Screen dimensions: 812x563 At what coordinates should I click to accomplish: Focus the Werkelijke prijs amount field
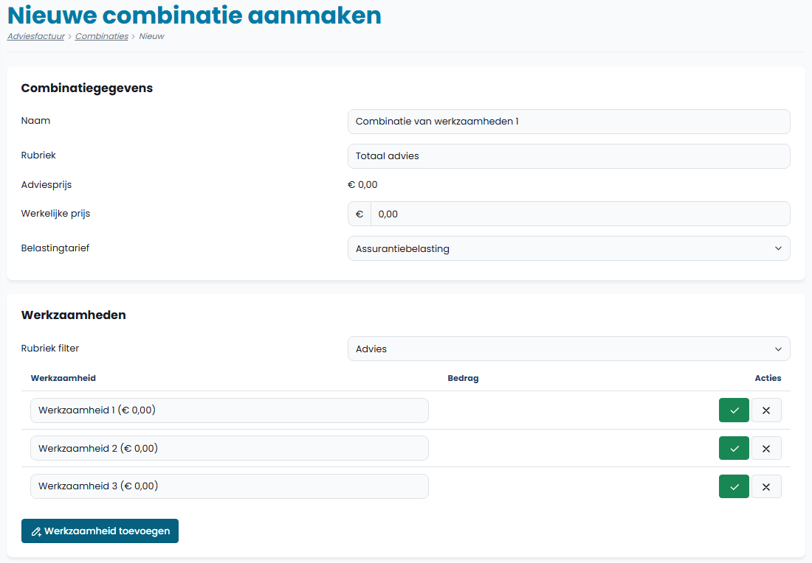tap(580, 214)
